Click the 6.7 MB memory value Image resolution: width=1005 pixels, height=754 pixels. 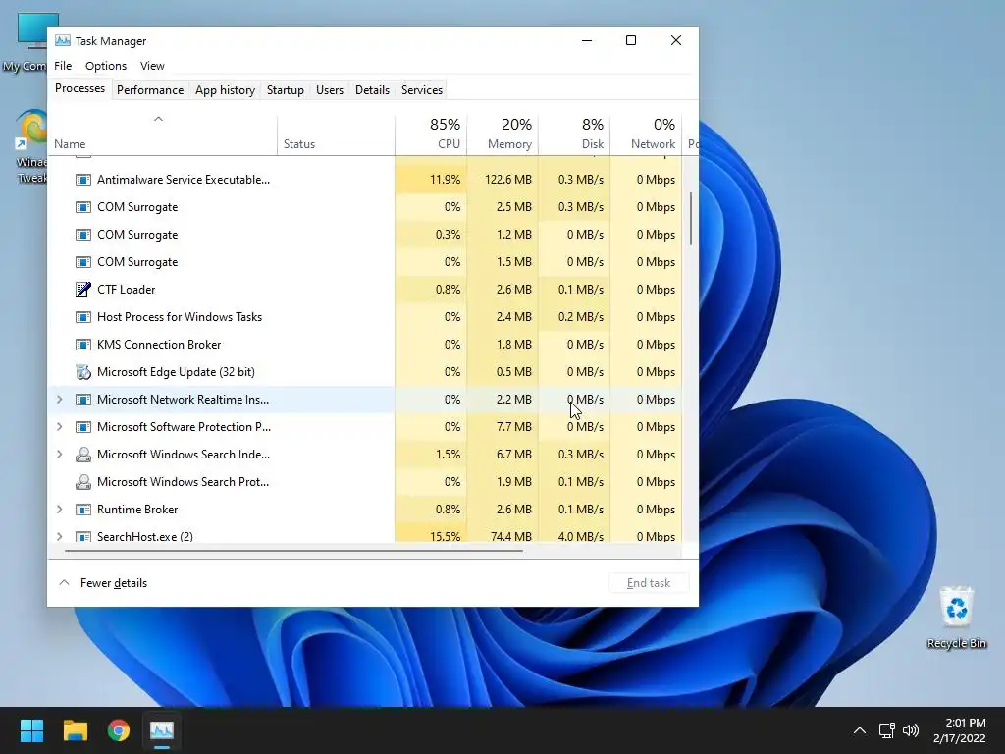(x=514, y=455)
